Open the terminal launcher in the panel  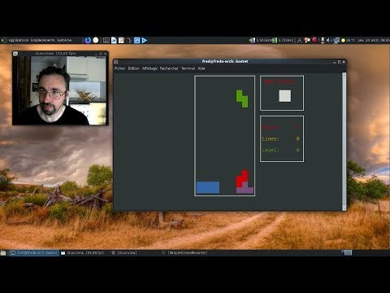coord(106,41)
